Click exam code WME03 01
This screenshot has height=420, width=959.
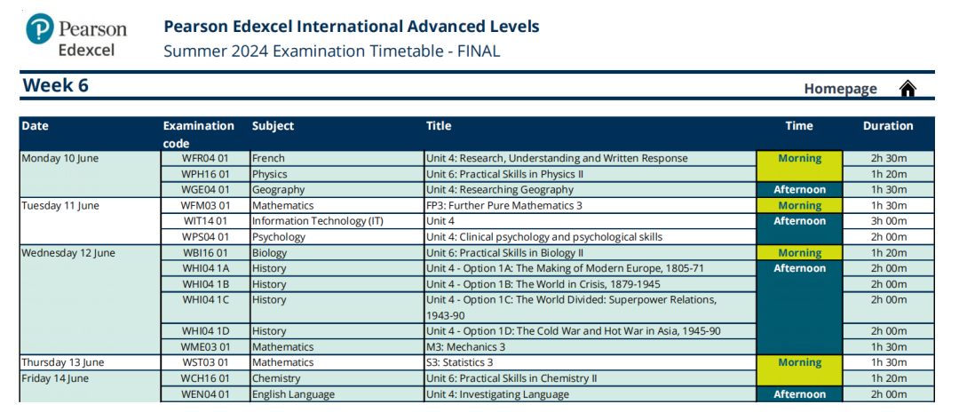[205, 346]
